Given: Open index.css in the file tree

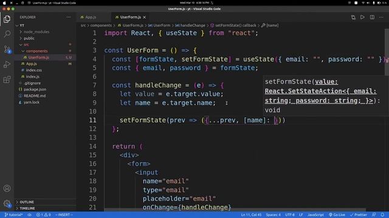Looking at the screenshot, I should click(x=34, y=70).
